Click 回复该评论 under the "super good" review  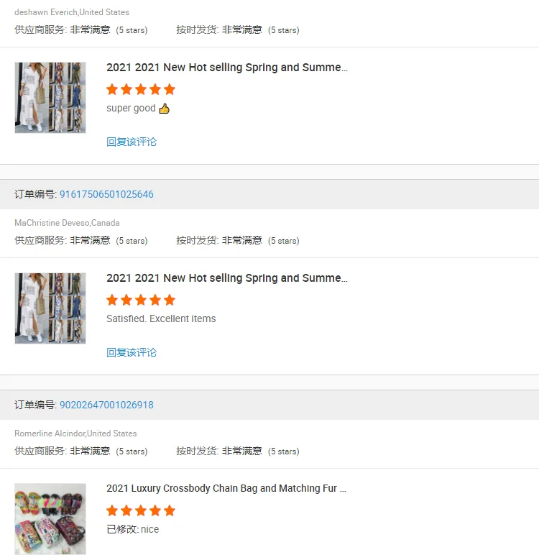(132, 142)
